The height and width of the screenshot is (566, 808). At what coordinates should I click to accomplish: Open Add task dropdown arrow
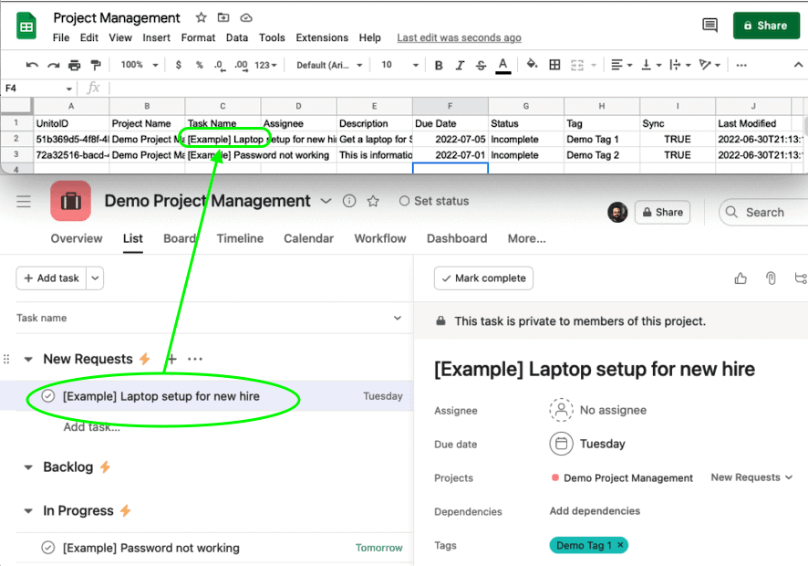pos(95,278)
